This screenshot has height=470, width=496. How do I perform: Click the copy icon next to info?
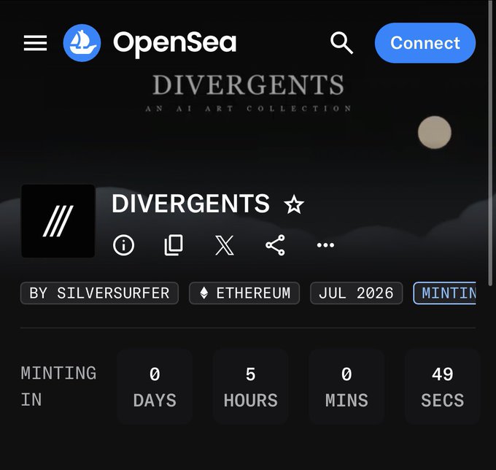pyautogui.click(x=174, y=245)
